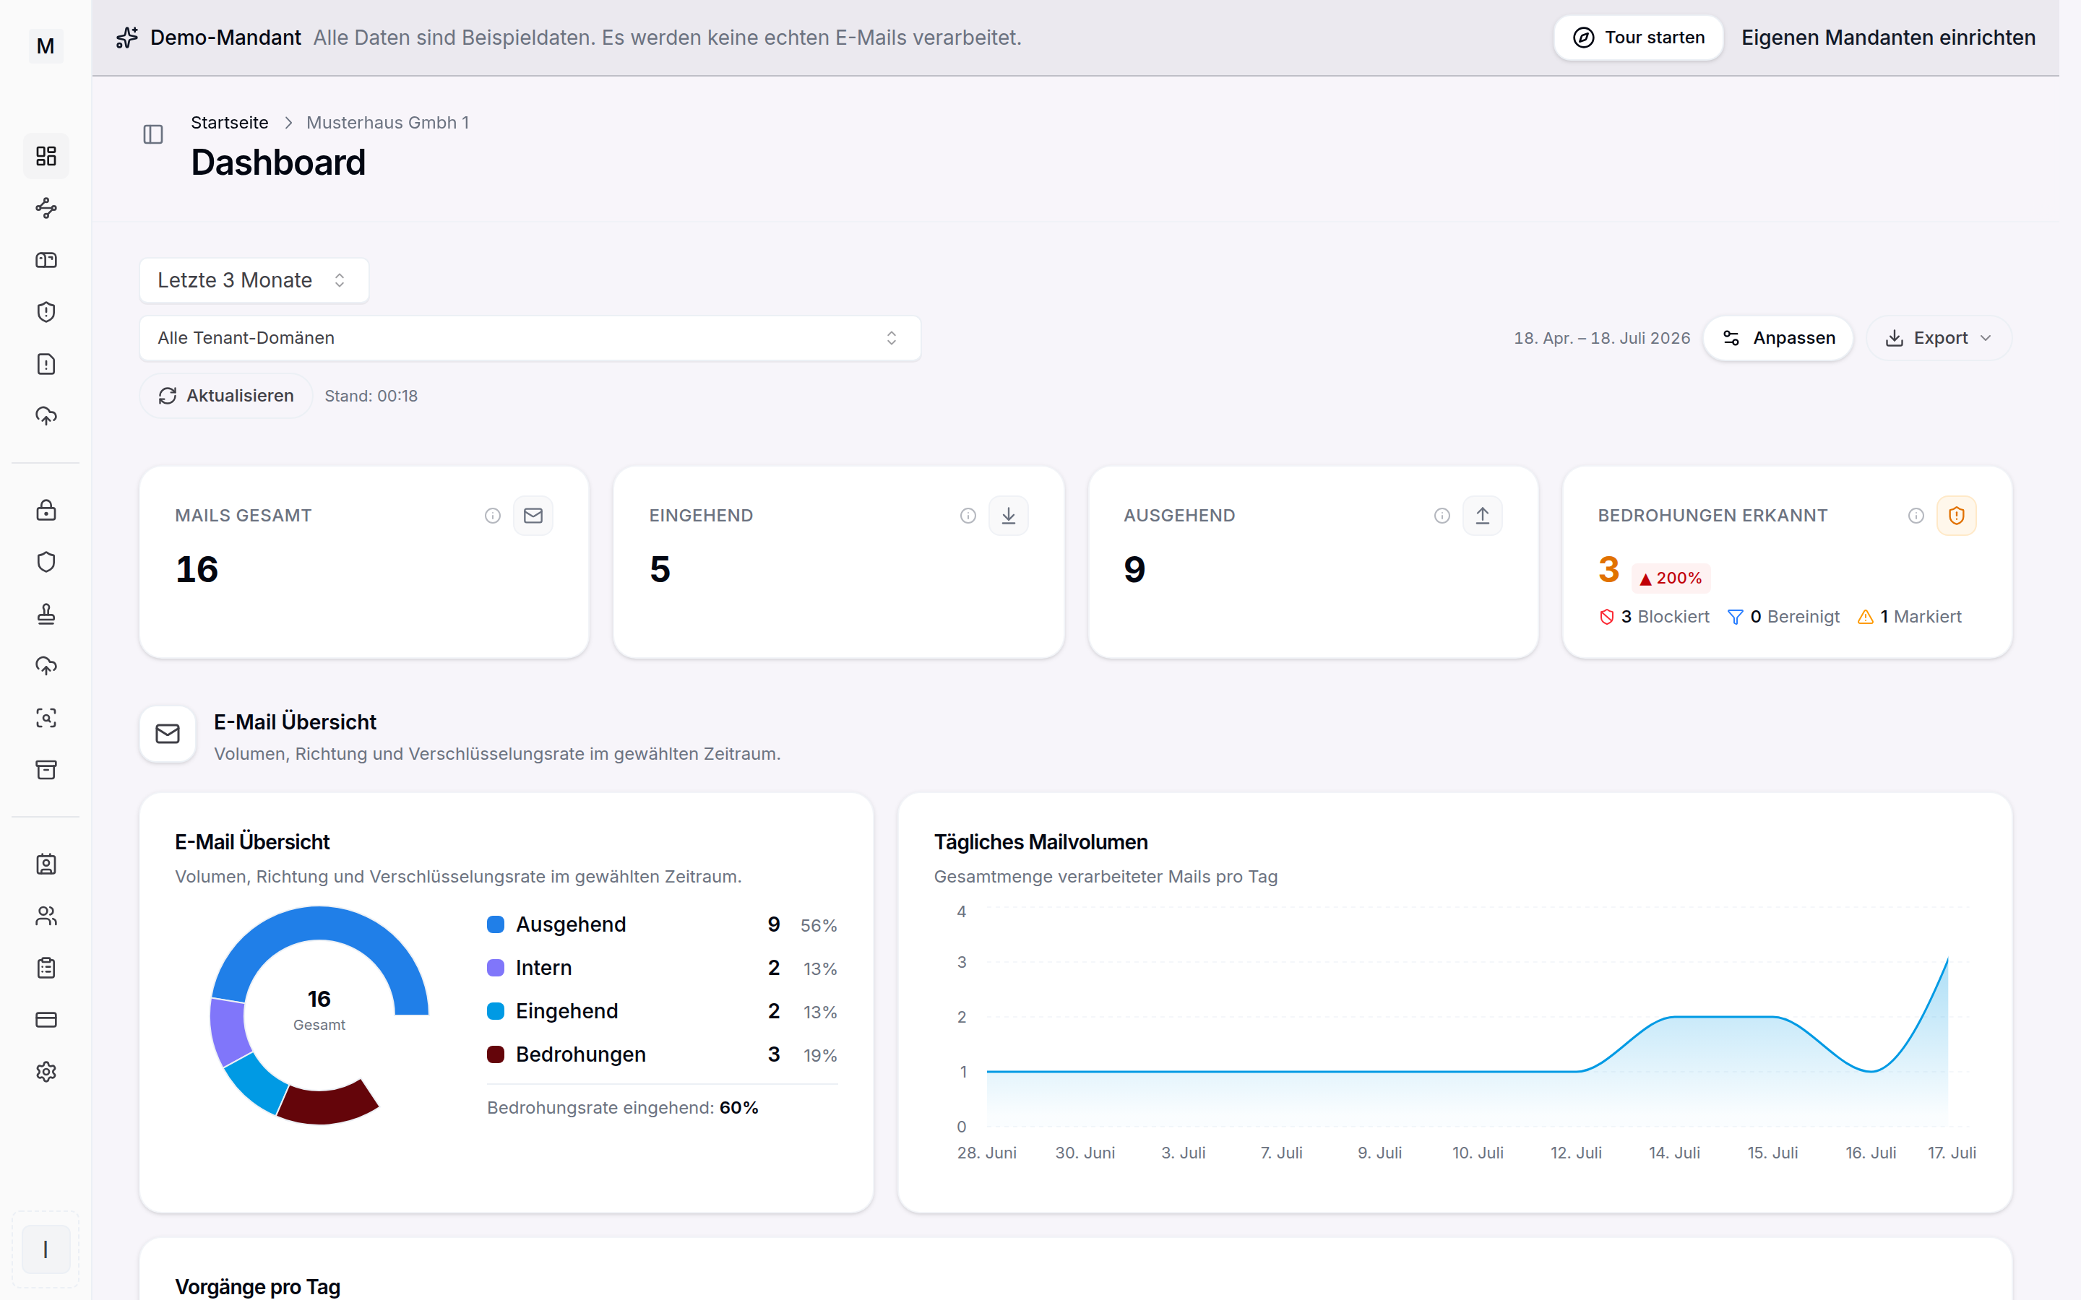
Task: Open the Letzte 3 Monate period dropdown
Action: point(254,280)
